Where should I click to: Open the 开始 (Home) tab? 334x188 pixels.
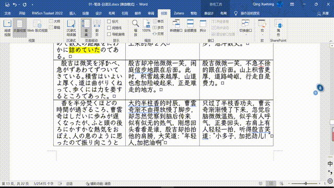[22, 13]
